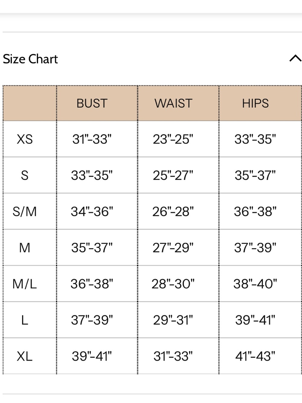Collapse the Size Chart section chevron

click(295, 58)
